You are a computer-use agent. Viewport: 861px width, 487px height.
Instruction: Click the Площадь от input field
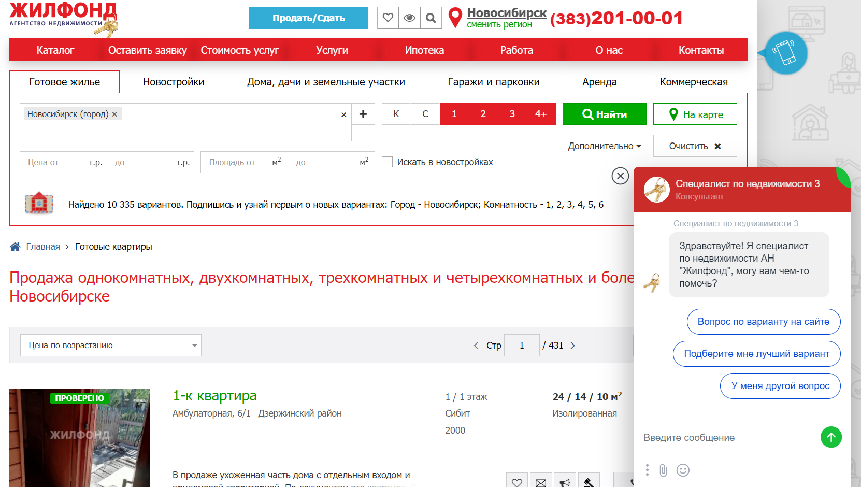click(244, 162)
